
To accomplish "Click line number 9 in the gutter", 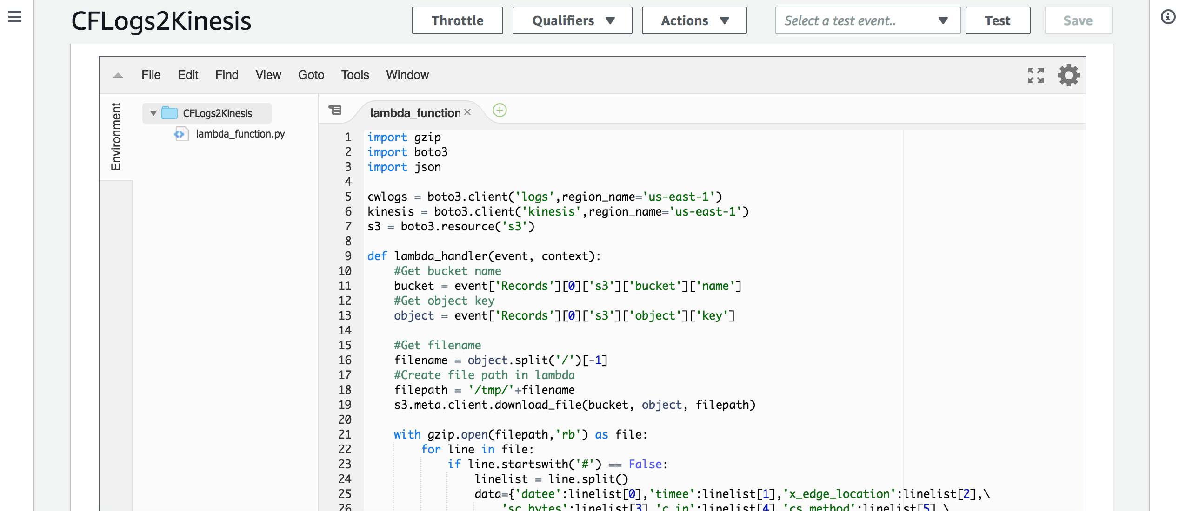I will pos(348,256).
